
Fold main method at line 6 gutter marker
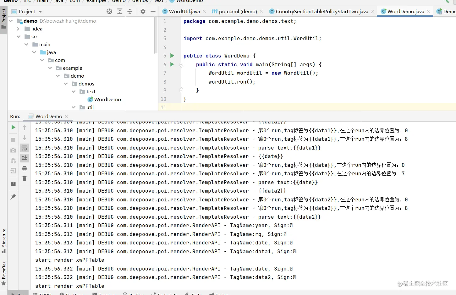(x=181, y=65)
